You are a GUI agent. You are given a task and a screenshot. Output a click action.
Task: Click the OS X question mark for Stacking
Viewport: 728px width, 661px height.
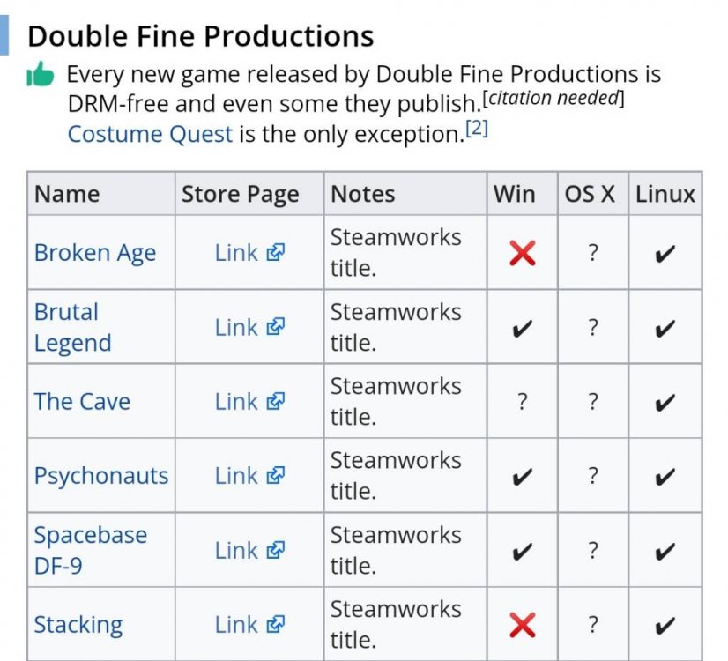pyautogui.click(x=591, y=624)
